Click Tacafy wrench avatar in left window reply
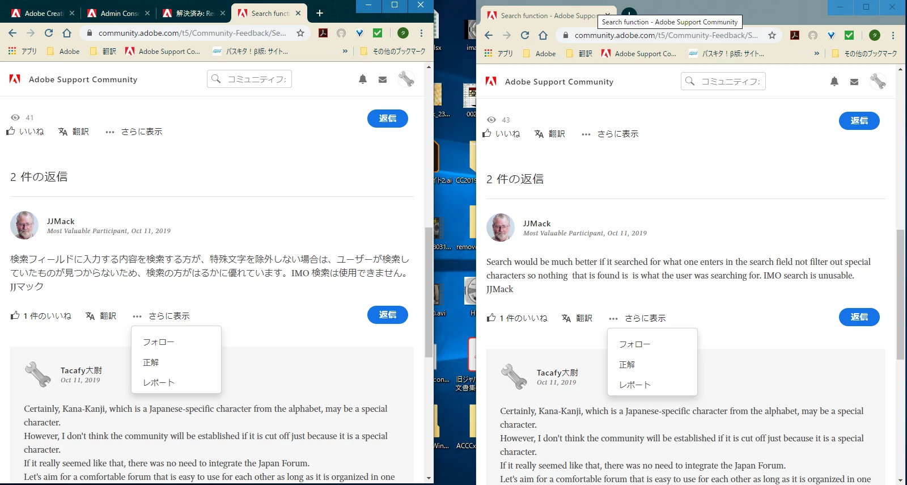This screenshot has height=485, width=907. (x=38, y=374)
